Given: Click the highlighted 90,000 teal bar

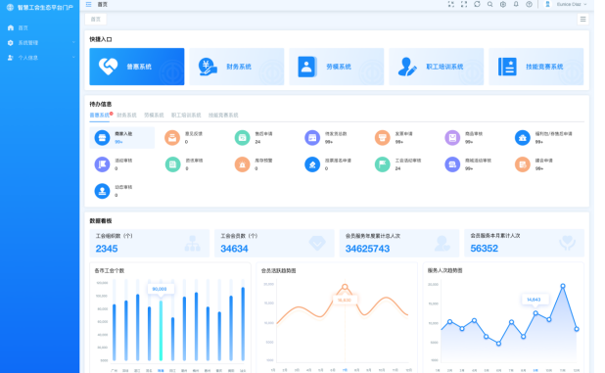Looking at the screenshot, I should coord(161,330).
